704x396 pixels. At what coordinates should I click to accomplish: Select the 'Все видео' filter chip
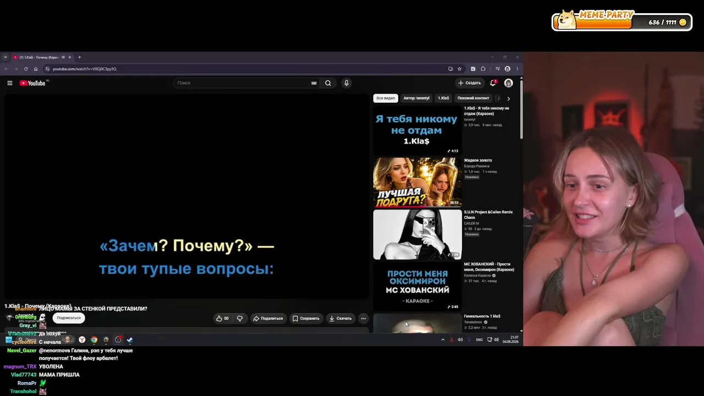point(386,98)
